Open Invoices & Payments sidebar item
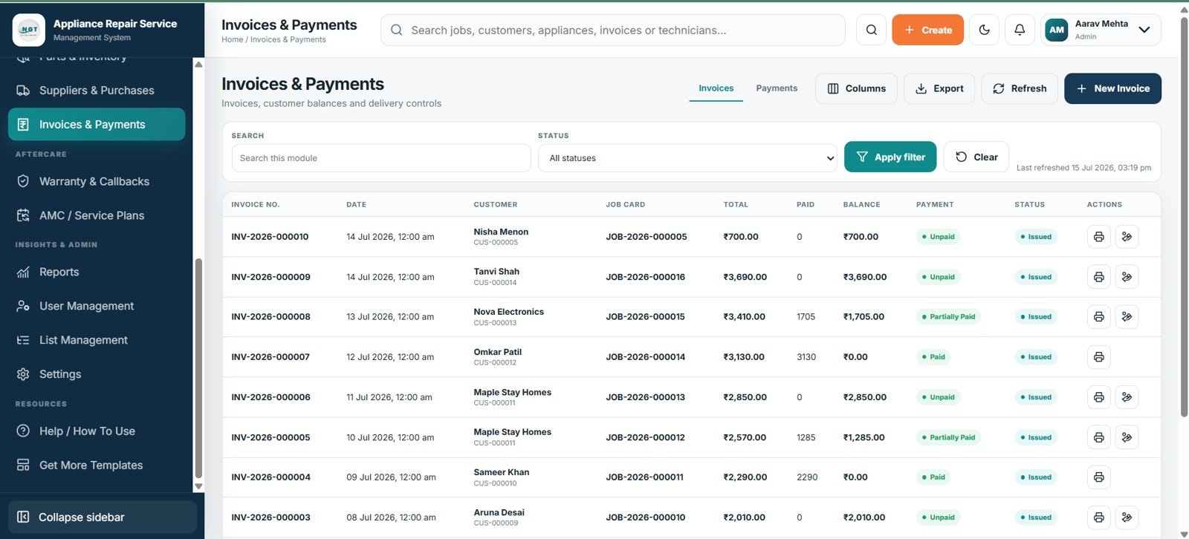This screenshot has height=539, width=1189. (x=97, y=125)
